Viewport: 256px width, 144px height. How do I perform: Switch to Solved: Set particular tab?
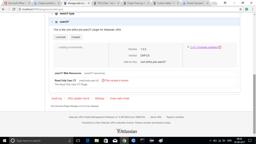(x=196, y=3)
